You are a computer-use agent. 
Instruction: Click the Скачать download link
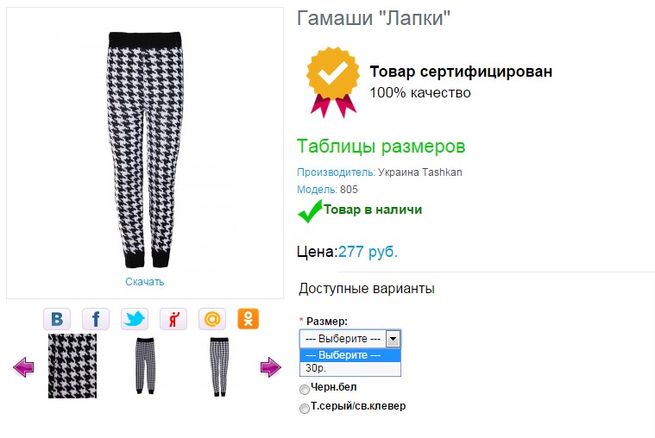click(x=144, y=282)
